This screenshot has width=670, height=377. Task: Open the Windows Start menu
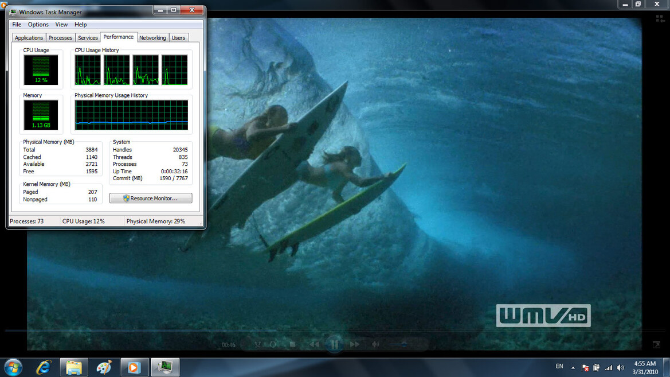click(x=13, y=368)
